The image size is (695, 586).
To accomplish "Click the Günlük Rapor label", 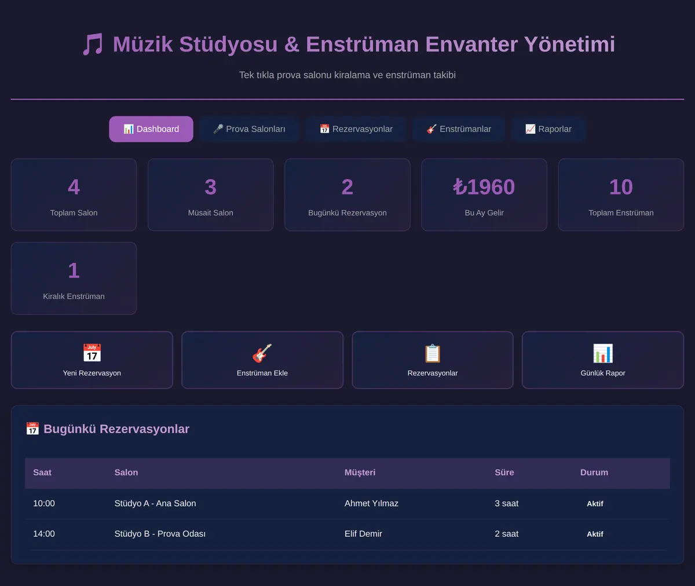I will click(603, 373).
